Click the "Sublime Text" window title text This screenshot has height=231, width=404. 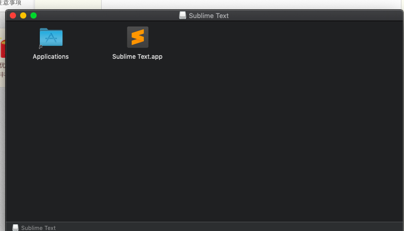208,15
